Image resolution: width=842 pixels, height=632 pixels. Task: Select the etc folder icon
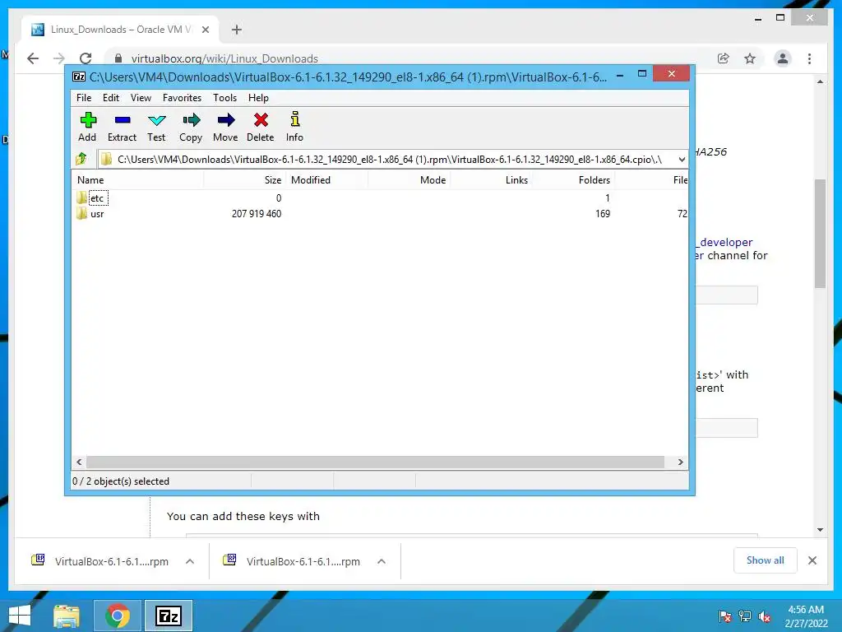coord(81,197)
